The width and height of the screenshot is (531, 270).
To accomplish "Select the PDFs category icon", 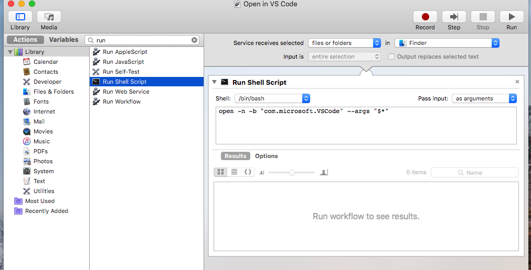I will click(x=27, y=151).
